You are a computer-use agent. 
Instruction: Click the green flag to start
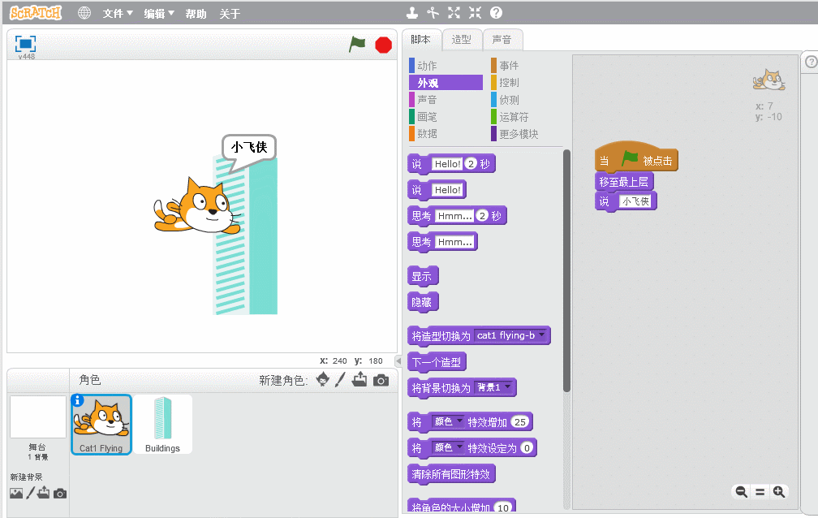coord(357,45)
